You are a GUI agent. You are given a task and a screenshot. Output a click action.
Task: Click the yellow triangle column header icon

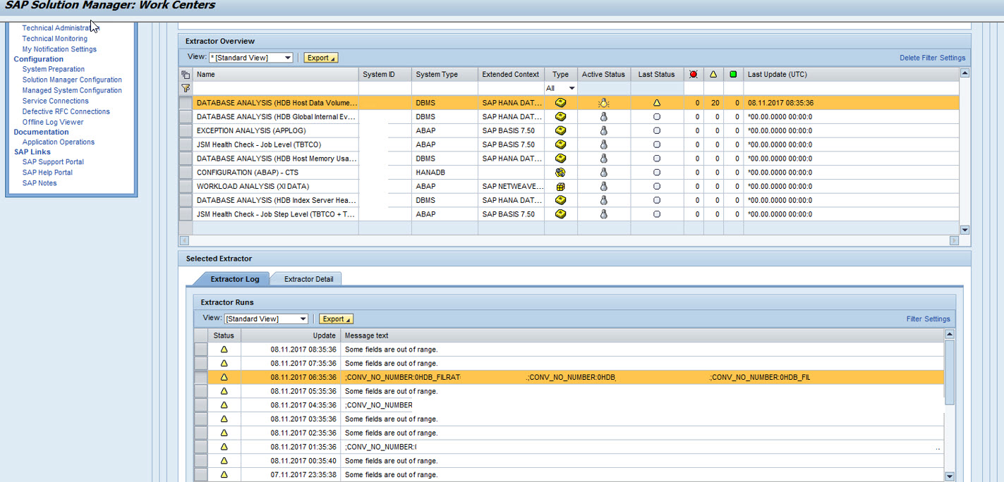pos(713,74)
